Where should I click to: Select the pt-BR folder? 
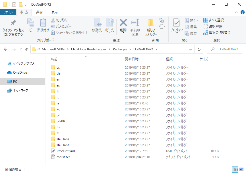[x=58, y=121]
